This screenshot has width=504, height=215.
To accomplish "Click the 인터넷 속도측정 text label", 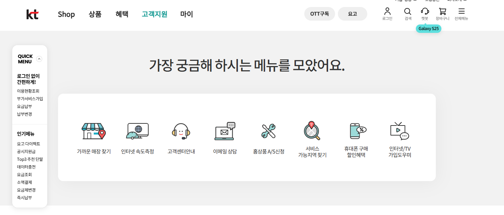I will [x=137, y=151].
